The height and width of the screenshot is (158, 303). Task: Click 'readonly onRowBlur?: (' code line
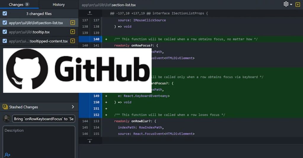point(135,121)
